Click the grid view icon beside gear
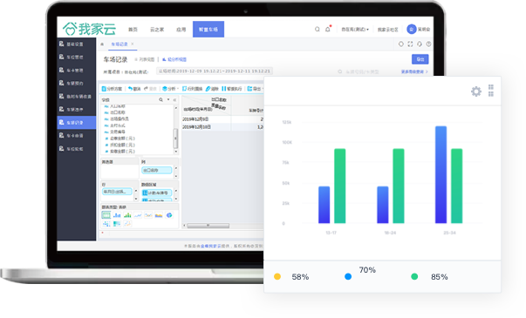 [x=491, y=91]
